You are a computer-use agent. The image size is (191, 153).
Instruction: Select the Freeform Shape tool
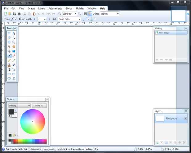click(x=14, y=78)
